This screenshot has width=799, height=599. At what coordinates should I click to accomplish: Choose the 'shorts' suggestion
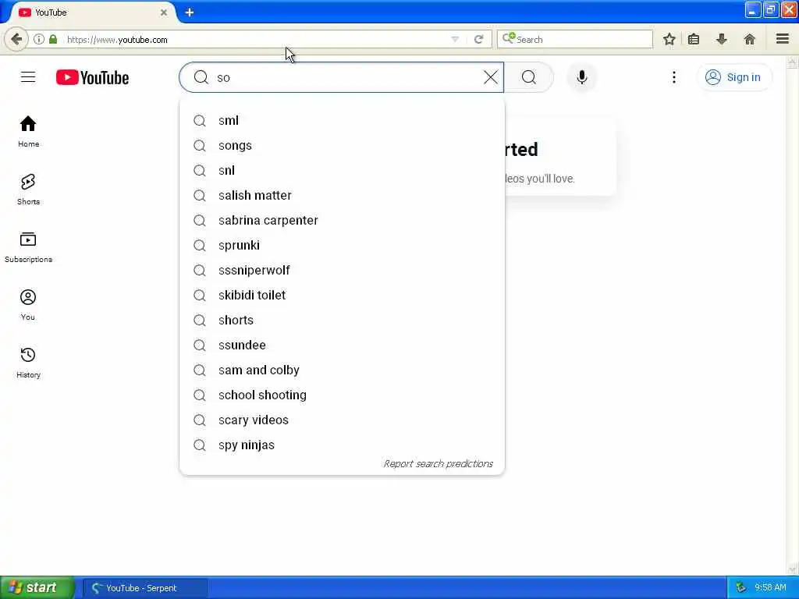(x=342, y=320)
